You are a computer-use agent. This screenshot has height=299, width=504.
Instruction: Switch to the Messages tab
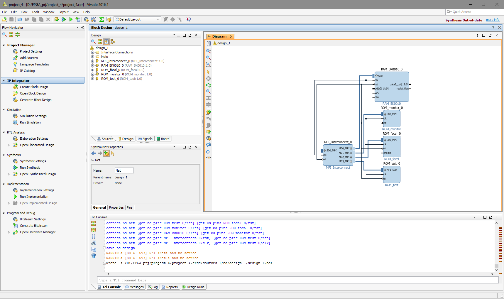coord(134,287)
